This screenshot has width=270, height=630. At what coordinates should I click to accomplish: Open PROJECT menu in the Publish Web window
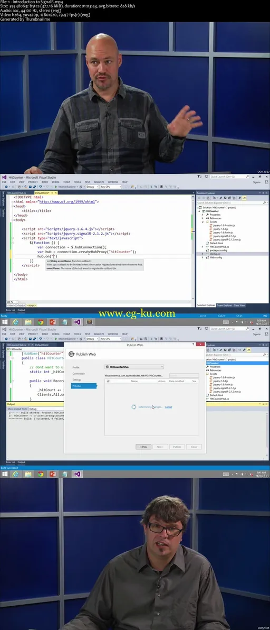pos(33,334)
